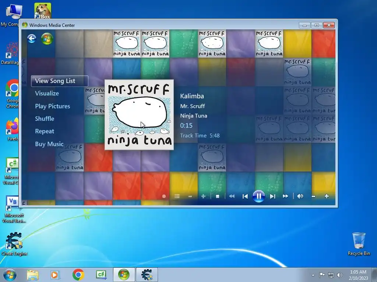Minimize the Windows Media Center window

click(304, 25)
